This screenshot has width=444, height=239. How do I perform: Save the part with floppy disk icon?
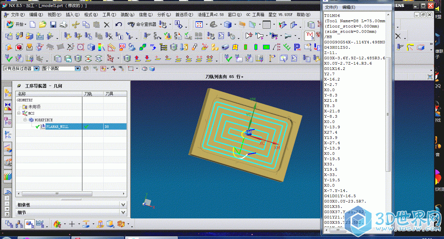[53, 25]
